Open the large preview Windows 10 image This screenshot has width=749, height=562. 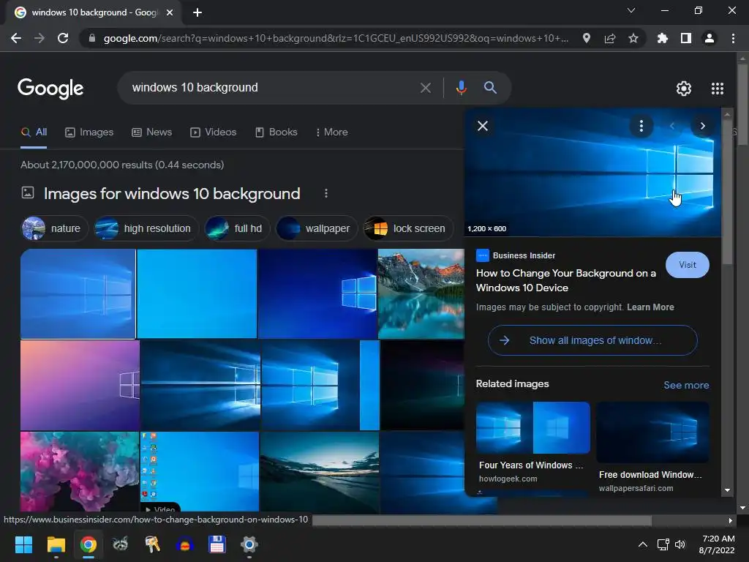592,173
